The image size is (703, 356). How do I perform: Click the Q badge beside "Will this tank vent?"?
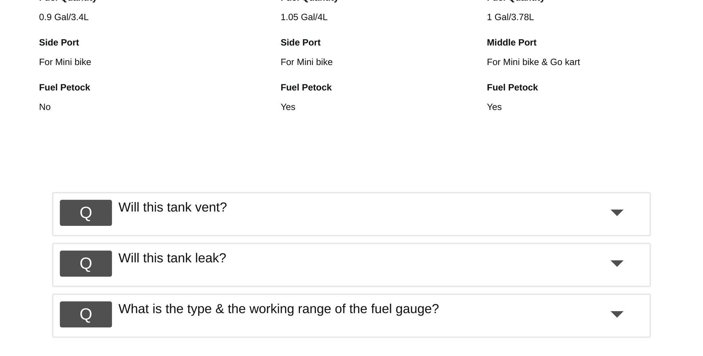[x=86, y=213]
